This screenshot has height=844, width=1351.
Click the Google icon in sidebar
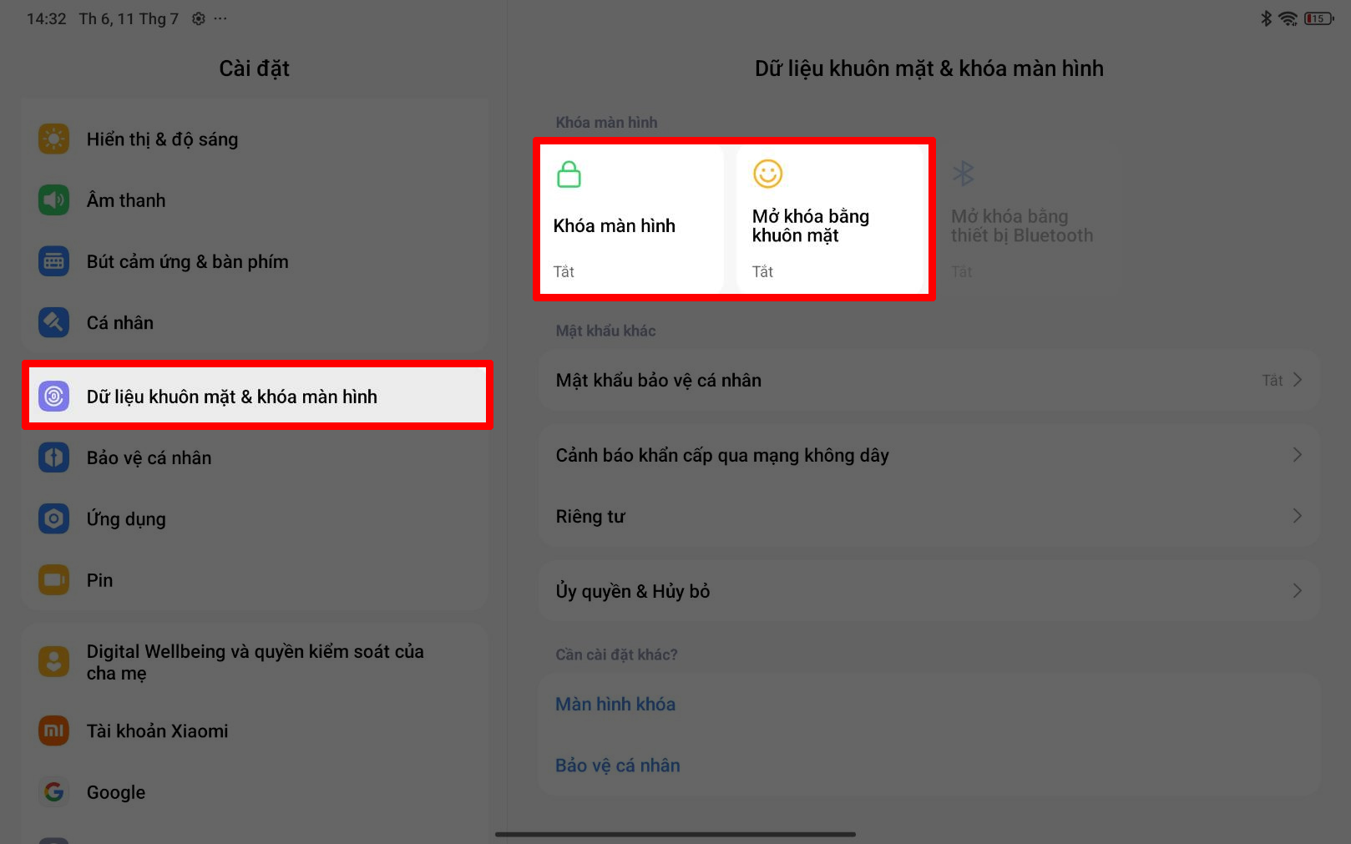pos(53,791)
